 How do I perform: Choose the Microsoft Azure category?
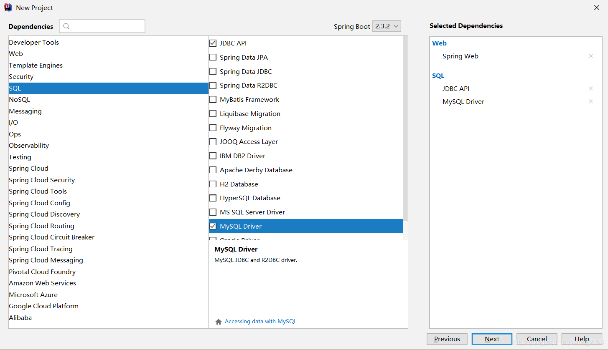108,295
